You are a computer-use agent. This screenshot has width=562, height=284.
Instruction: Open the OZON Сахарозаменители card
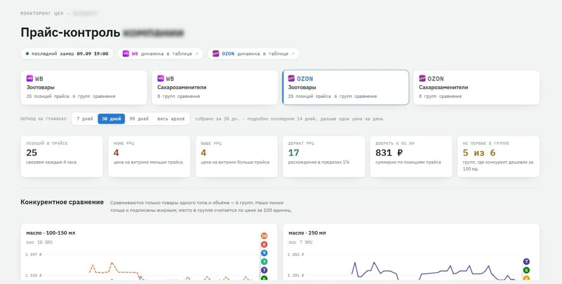pos(476,87)
